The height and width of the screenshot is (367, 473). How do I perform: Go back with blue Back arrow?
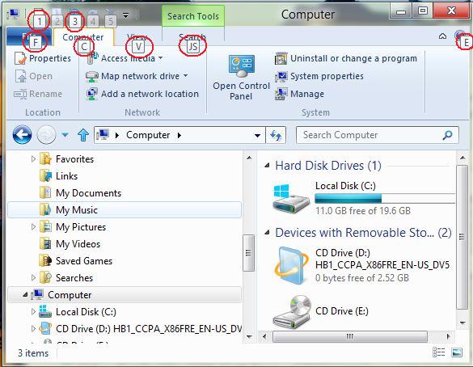click(22, 134)
